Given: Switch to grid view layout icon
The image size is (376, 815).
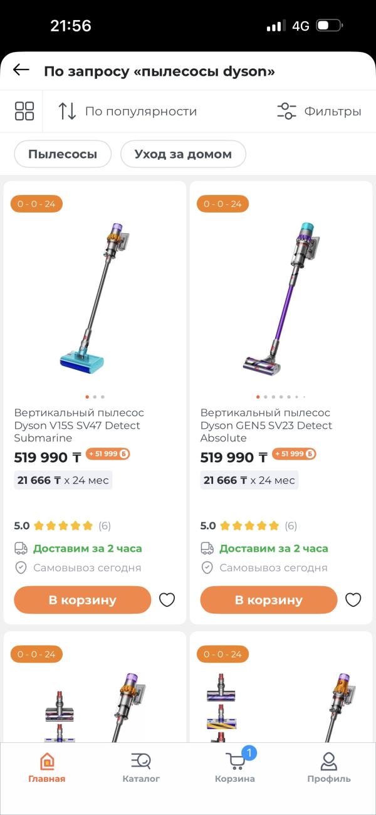Looking at the screenshot, I should [24, 111].
